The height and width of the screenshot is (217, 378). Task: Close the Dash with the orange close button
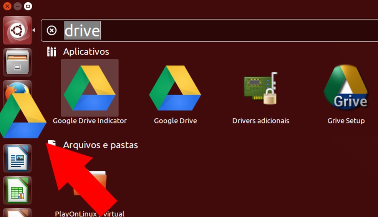7,6
